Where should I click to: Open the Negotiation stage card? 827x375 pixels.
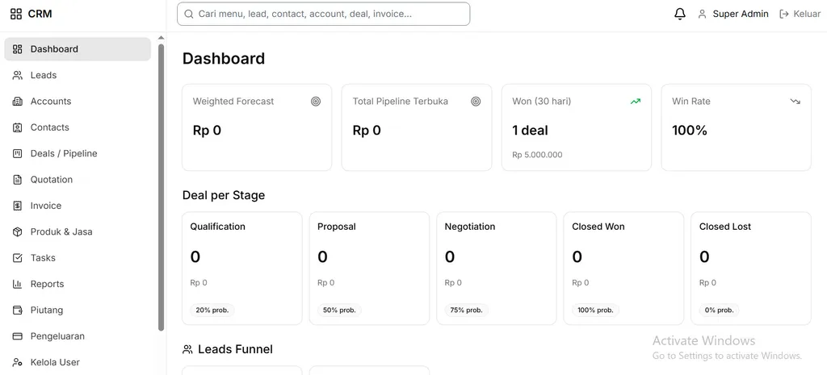tap(497, 269)
